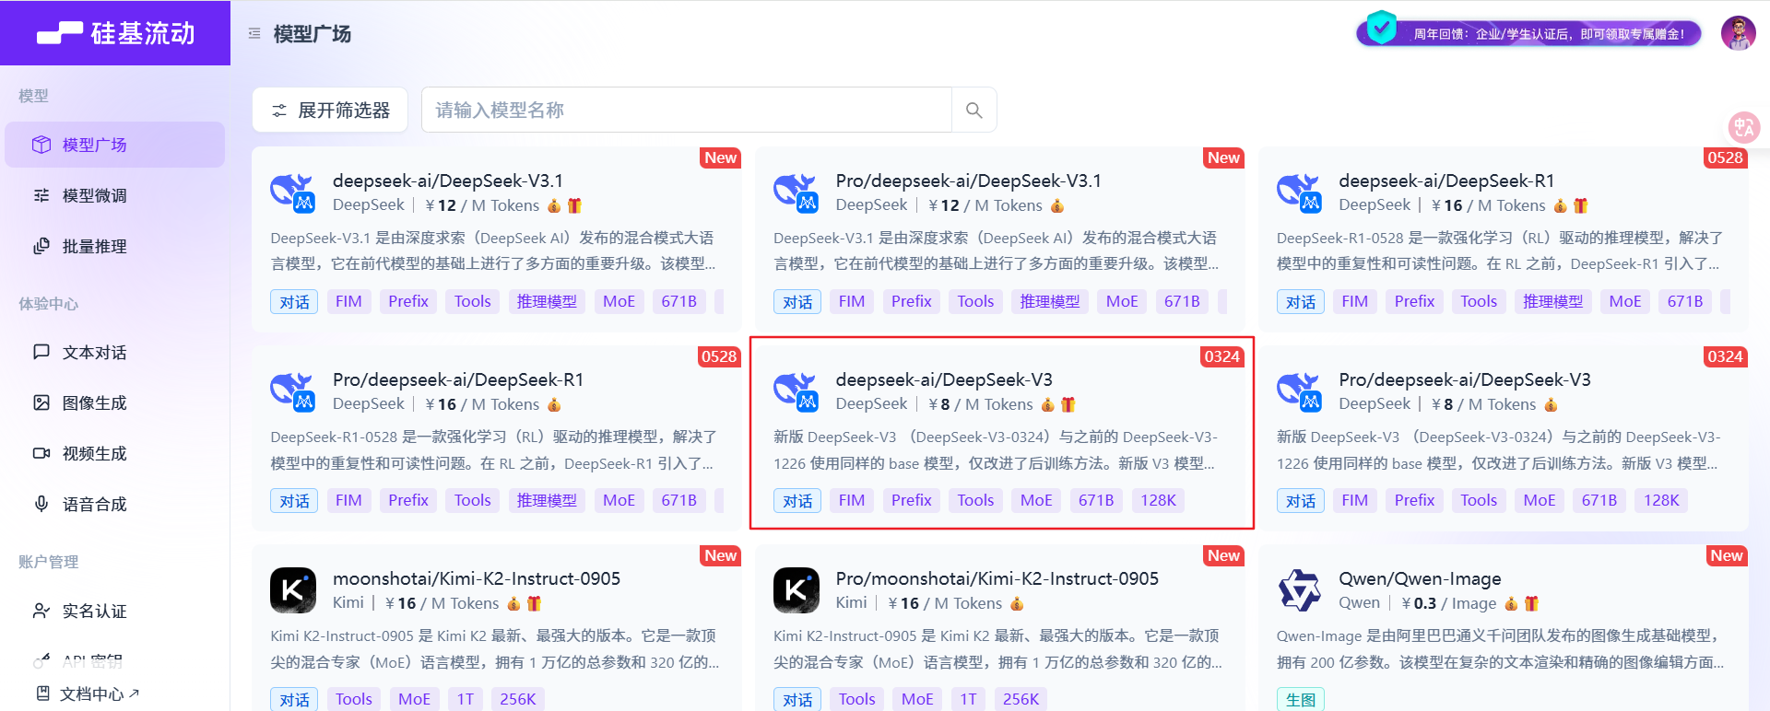Click the search magnifier icon
The image size is (1770, 711).
point(973,111)
